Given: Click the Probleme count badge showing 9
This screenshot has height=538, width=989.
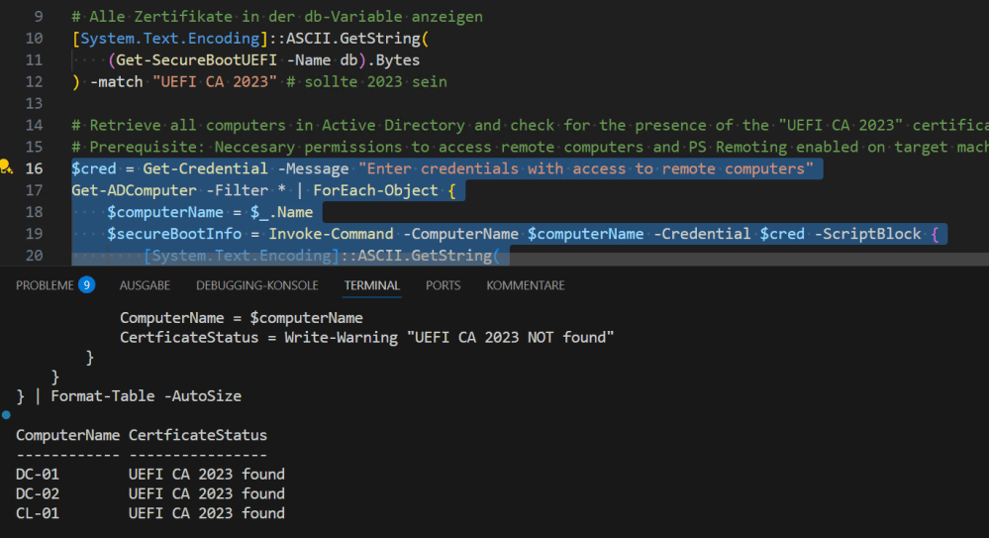Looking at the screenshot, I should pyautogui.click(x=87, y=285).
